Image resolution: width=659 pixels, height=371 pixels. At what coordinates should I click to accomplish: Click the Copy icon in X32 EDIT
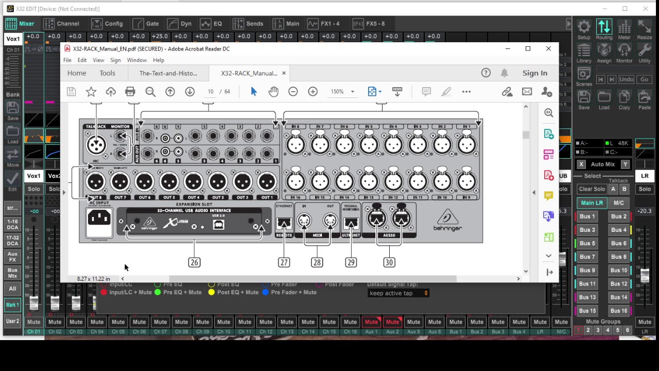click(624, 100)
